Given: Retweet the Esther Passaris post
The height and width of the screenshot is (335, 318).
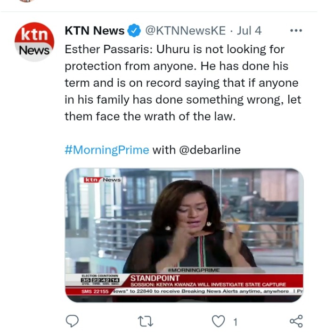Looking at the screenshot, I should click(x=146, y=321).
